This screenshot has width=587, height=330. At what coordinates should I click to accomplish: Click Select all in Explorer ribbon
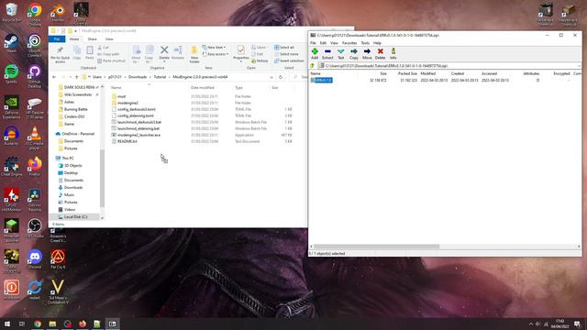284,48
